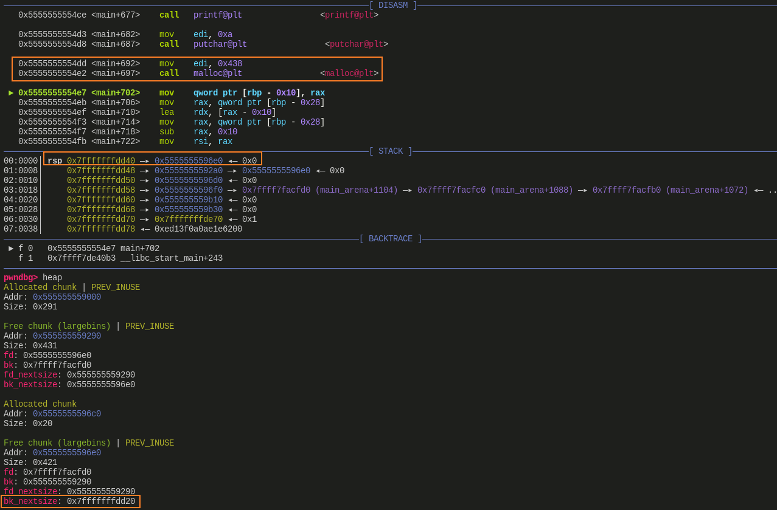Click the rsp register label in the stack
777x510 pixels.
(x=55, y=161)
